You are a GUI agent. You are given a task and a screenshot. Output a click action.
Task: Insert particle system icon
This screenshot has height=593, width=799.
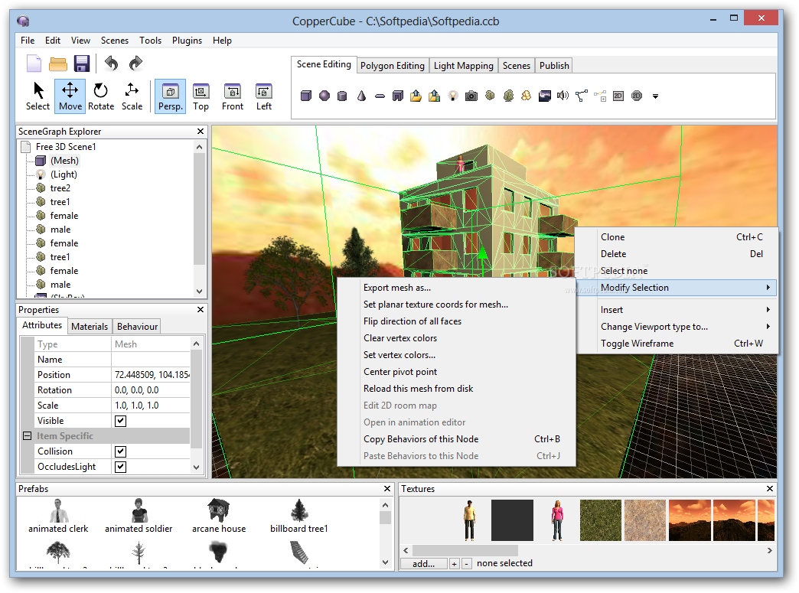click(x=527, y=96)
